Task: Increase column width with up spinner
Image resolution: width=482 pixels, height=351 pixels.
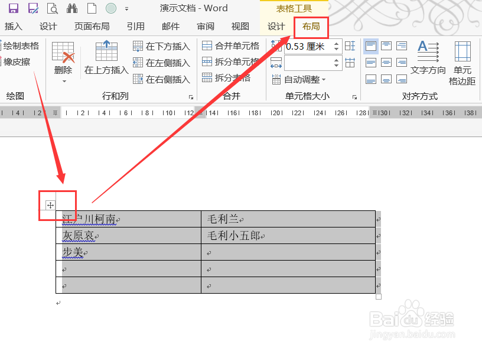Action: click(x=337, y=60)
